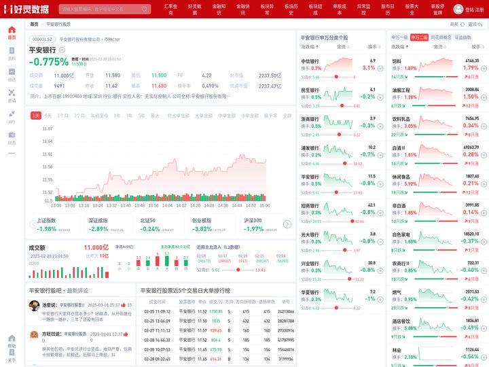Like the comment by 方旺凹 via thumbs-up

[x=126, y=334]
